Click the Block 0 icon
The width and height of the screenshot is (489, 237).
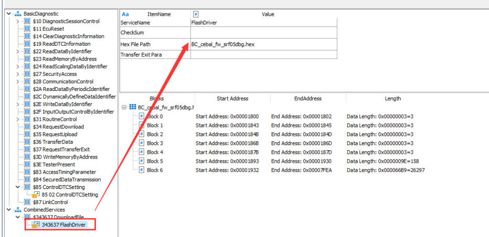(141, 117)
